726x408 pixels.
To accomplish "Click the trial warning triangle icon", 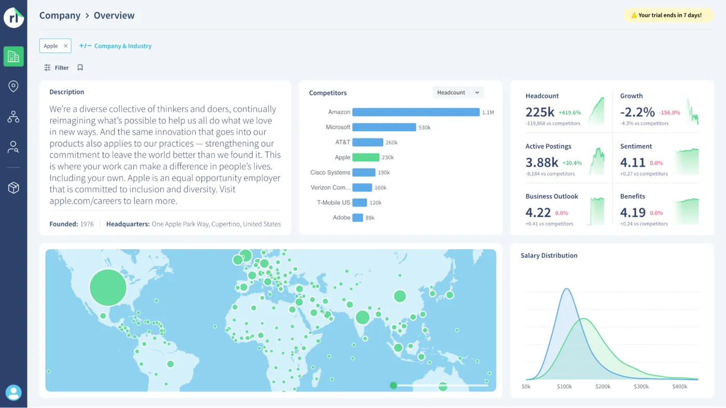I will coord(634,16).
